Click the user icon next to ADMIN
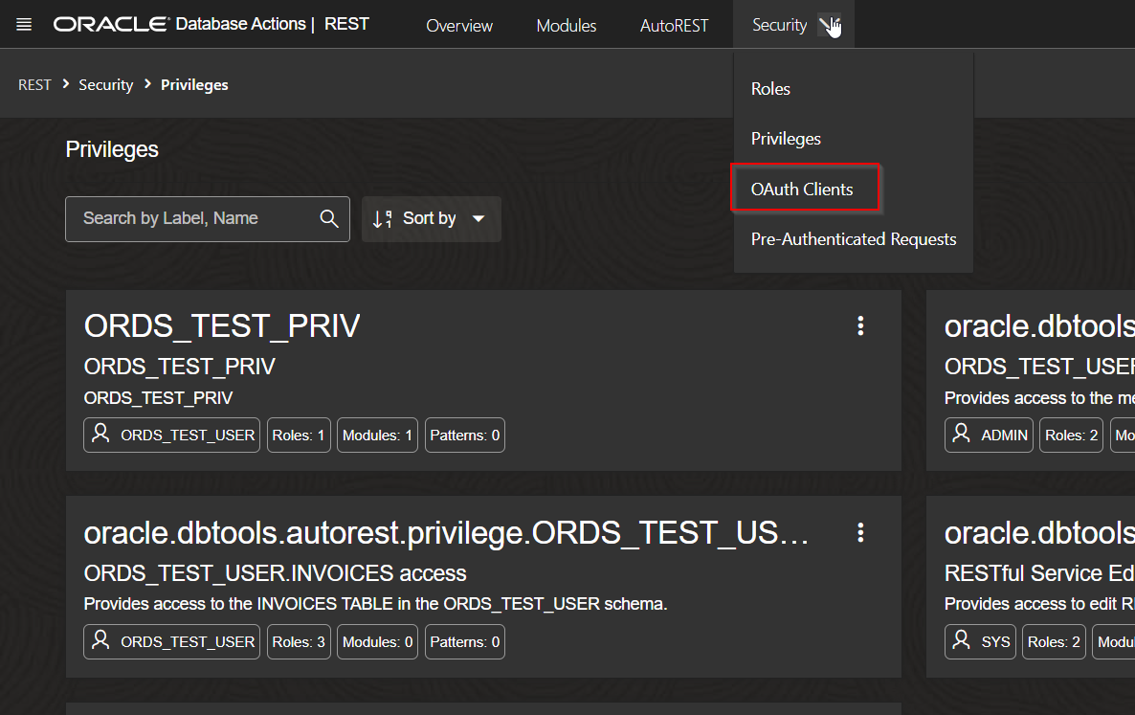This screenshot has width=1135, height=715. pyautogui.click(x=961, y=435)
